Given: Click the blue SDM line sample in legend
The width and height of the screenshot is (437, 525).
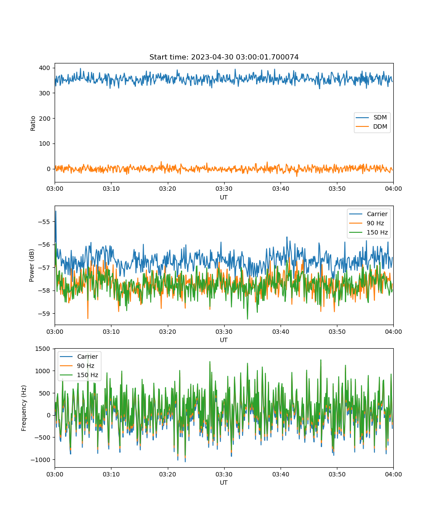Looking at the screenshot, I should (x=363, y=118).
